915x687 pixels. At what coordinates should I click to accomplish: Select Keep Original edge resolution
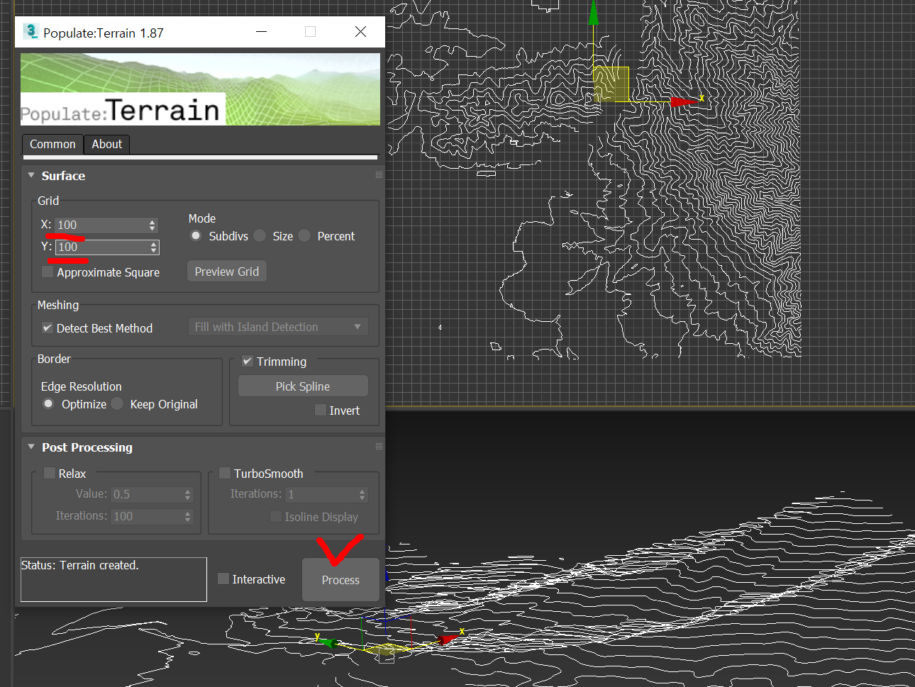pos(117,403)
